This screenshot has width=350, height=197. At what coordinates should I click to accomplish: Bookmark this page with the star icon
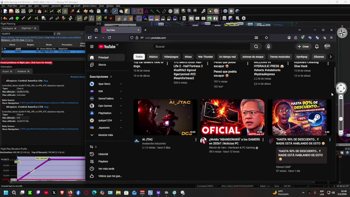click(x=266, y=38)
